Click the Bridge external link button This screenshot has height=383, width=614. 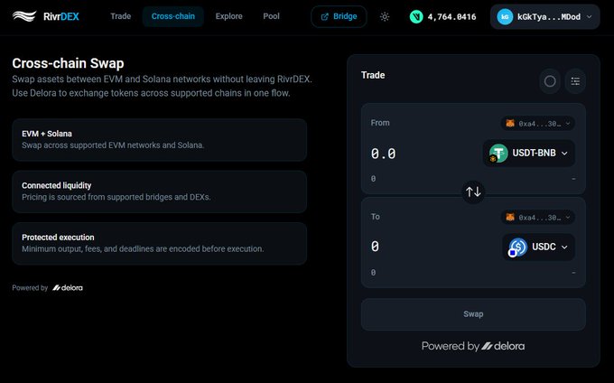pos(340,16)
